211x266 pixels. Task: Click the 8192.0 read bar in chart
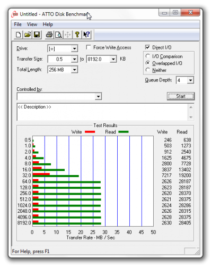click(x=67, y=223)
